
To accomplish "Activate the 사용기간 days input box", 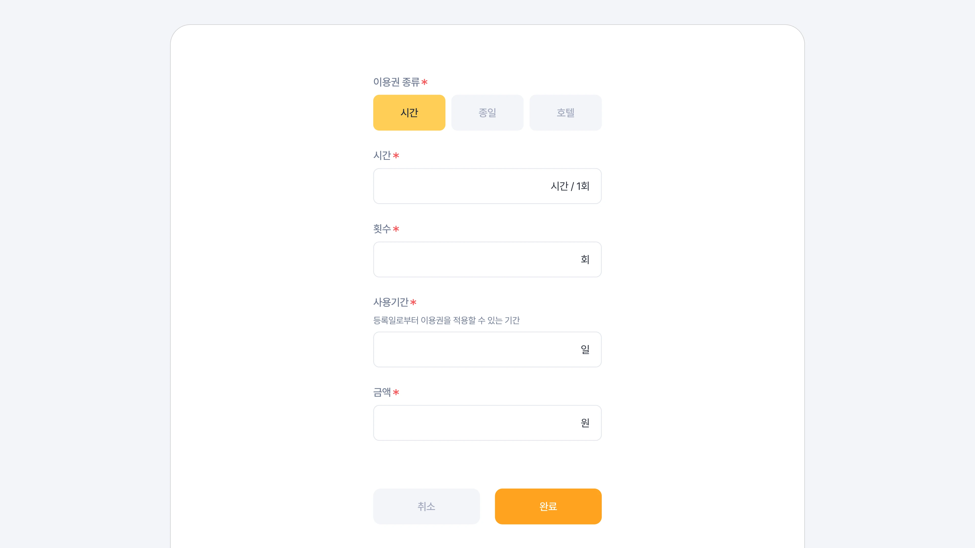I will coord(487,349).
